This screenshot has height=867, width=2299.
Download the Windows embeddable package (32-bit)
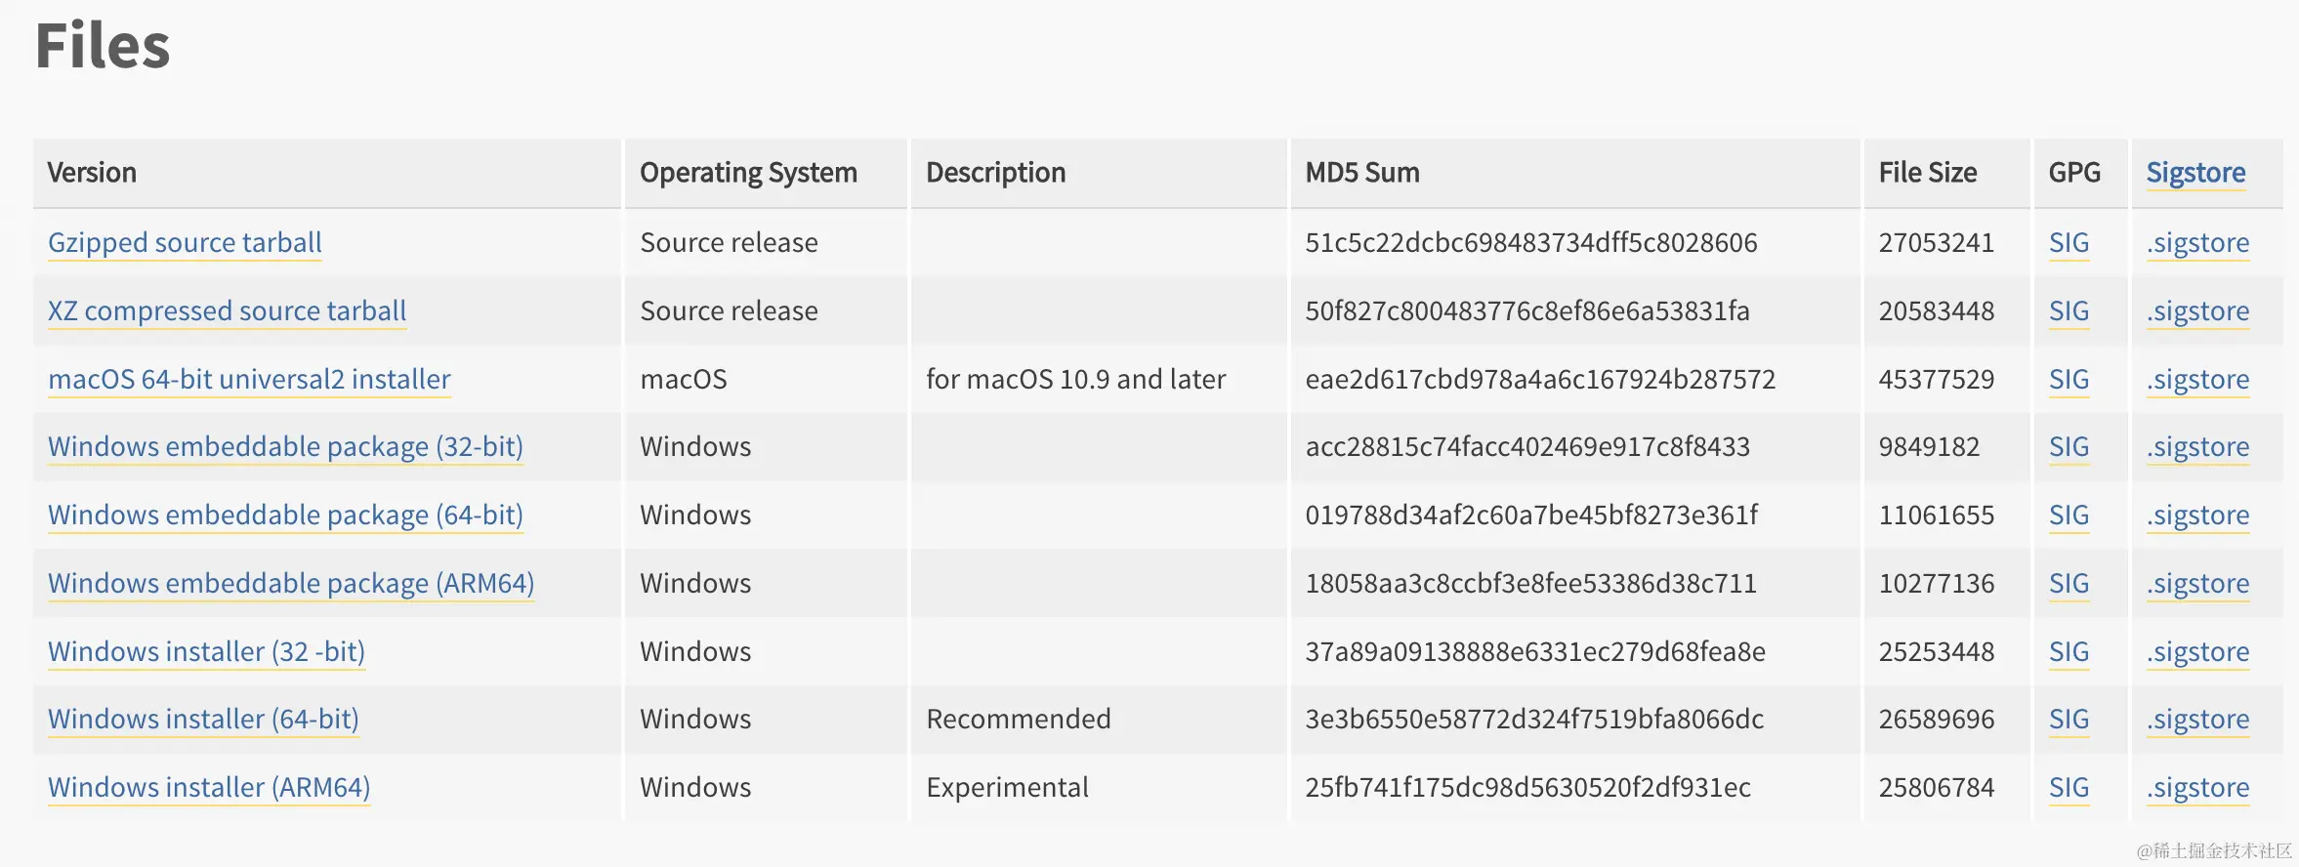(285, 446)
